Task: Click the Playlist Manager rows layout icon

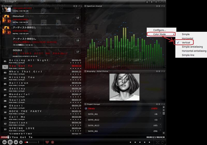Action: tap(159, 104)
